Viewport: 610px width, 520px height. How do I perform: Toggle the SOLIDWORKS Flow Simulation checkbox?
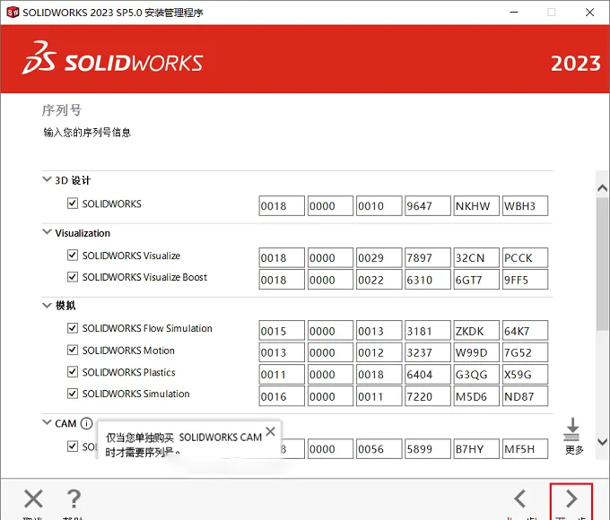coord(73,328)
